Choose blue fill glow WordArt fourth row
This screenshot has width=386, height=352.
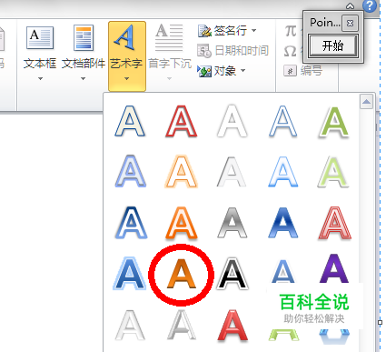coord(130,274)
